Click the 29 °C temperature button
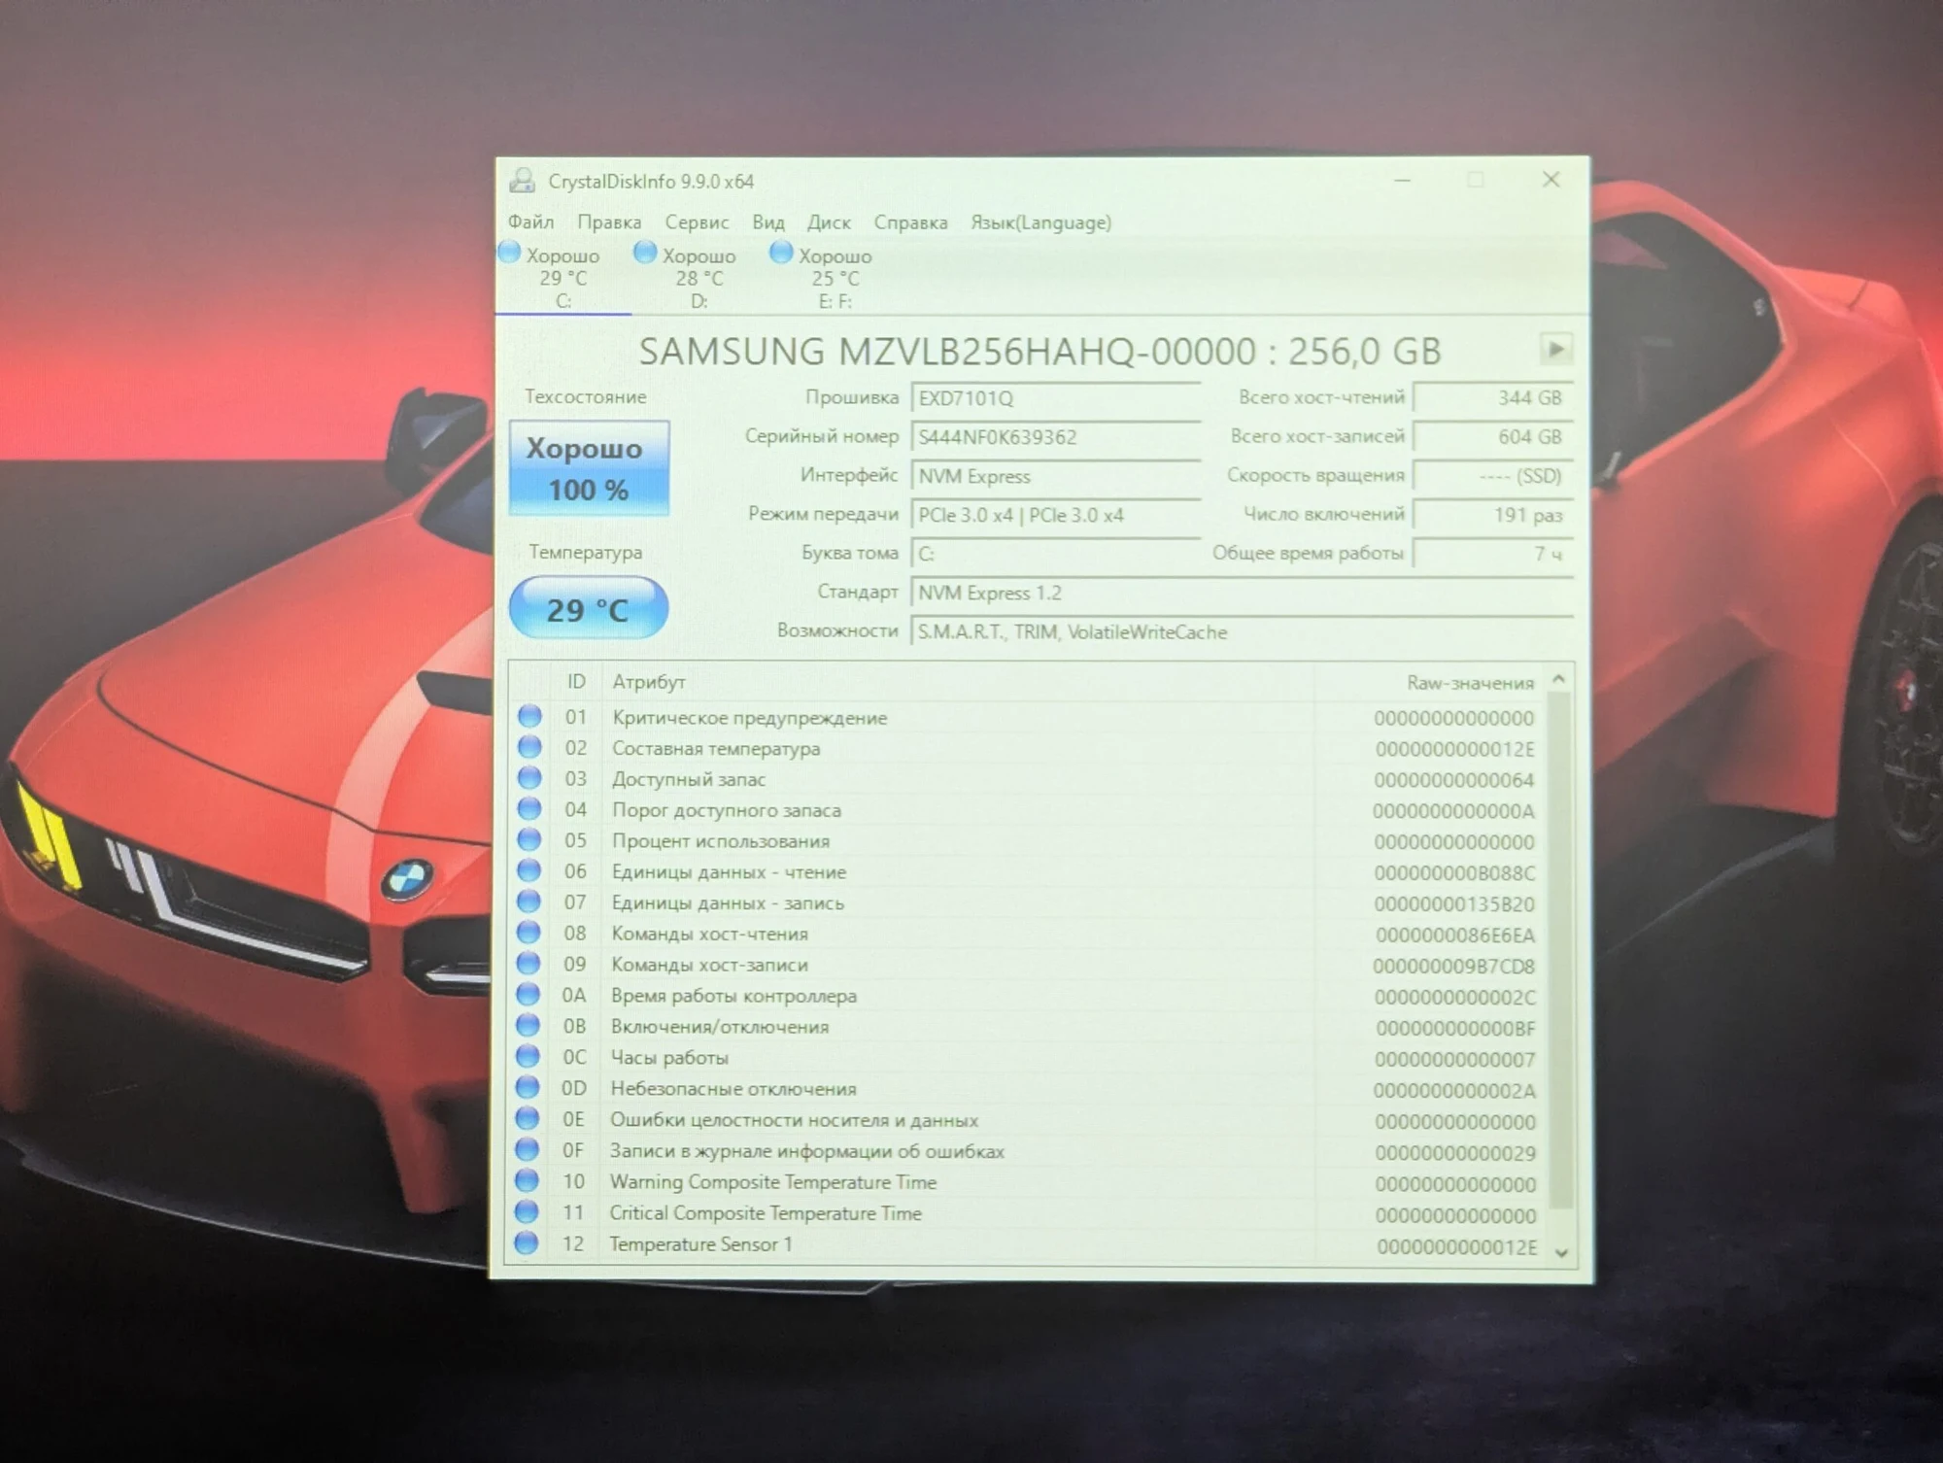1943x1463 pixels. pos(589,608)
